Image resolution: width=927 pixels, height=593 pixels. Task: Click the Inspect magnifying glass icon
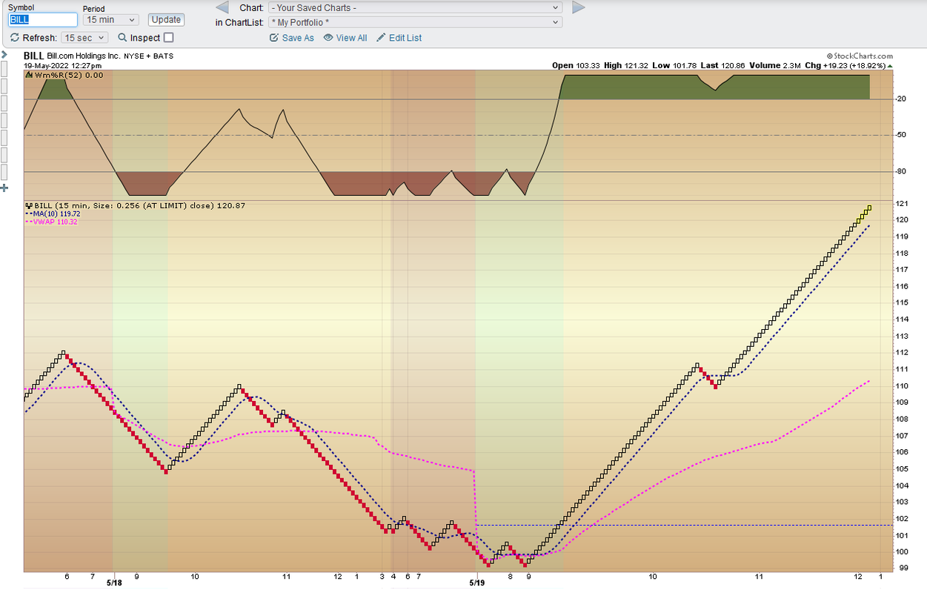tap(121, 38)
